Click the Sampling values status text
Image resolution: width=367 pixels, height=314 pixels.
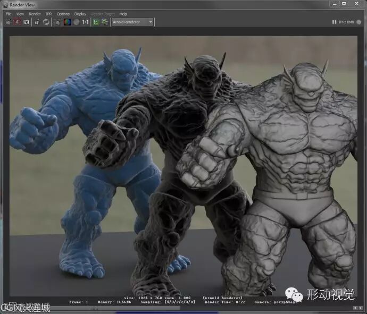pos(168,302)
